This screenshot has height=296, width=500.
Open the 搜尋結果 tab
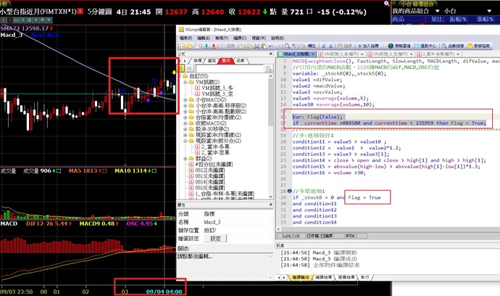(x=345, y=277)
